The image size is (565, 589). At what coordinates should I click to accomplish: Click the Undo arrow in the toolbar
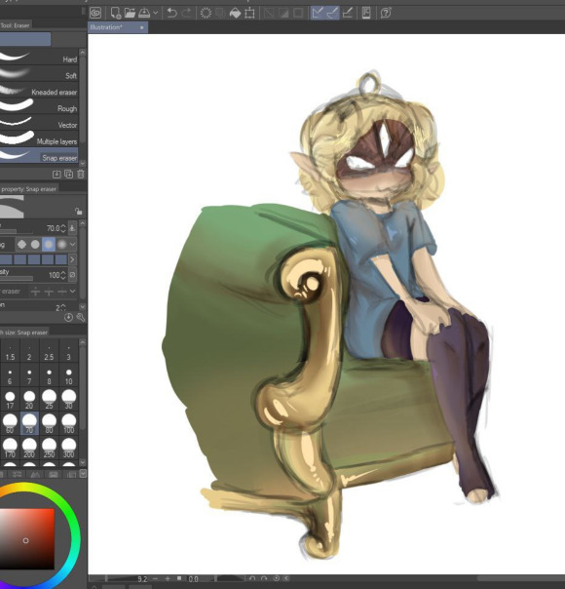click(172, 13)
